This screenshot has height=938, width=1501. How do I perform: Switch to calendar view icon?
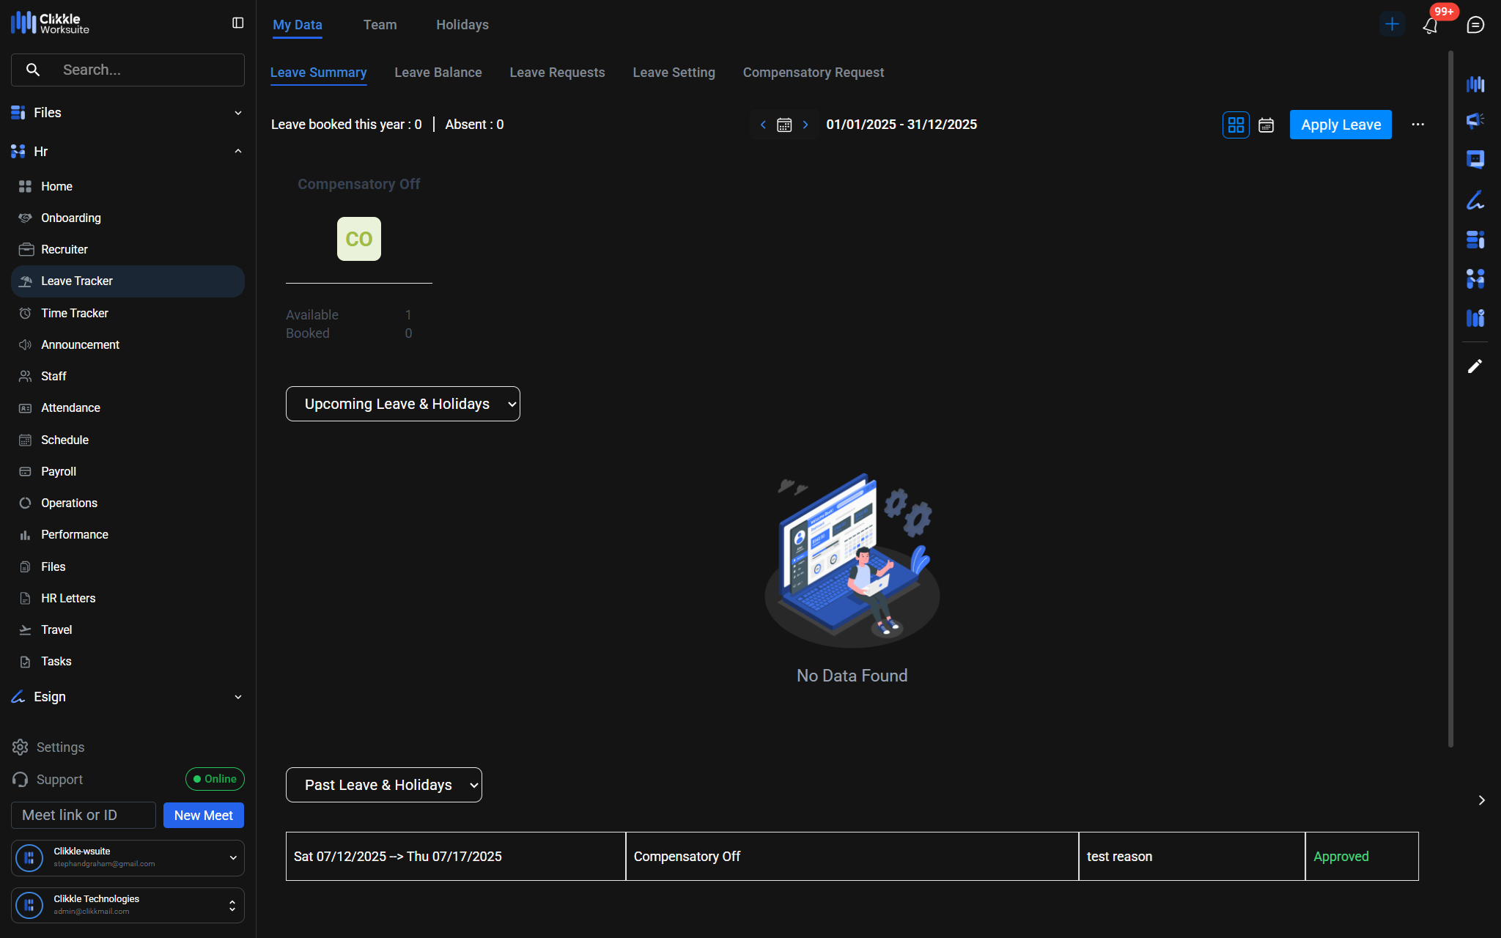[x=1266, y=125]
